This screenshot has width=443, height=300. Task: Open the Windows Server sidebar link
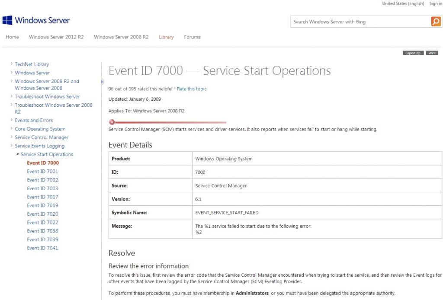tap(32, 73)
